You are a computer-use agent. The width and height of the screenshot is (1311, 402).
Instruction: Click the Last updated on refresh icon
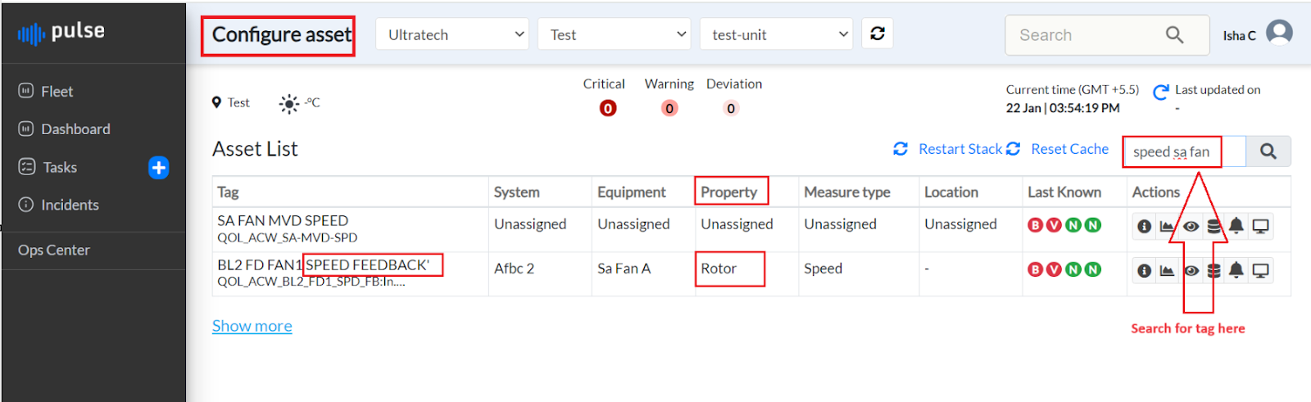[1161, 93]
